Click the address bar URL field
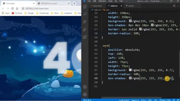This screenshot has width=180, height=101. [x=51, y=9]
